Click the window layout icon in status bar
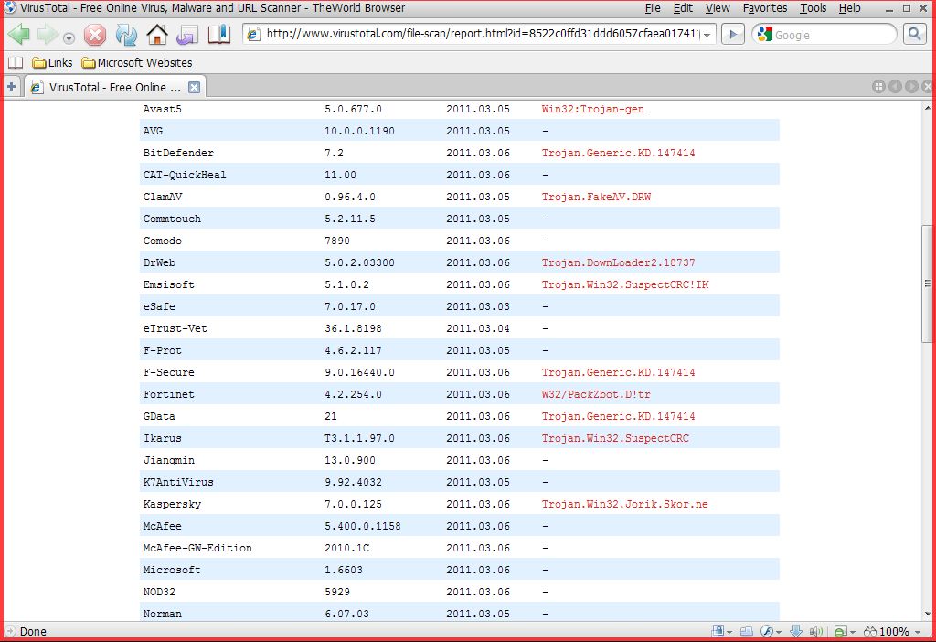Viewport: 936px width, 642px height. coord(746,631)
